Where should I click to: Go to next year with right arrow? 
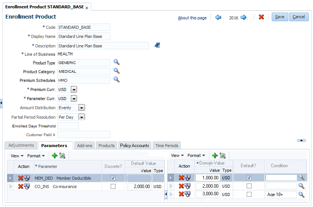click(243, 17)
